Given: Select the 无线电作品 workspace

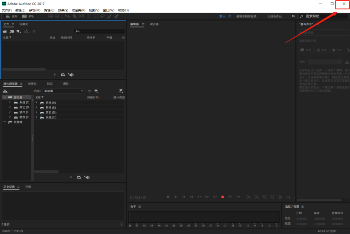Looking at the screenshot, I should click(x=274, y=16).
